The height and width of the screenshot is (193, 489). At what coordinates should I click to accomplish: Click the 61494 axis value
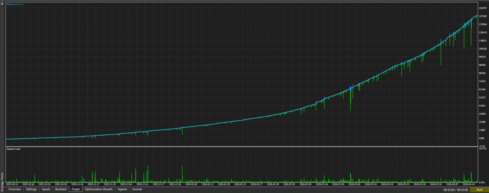482,90
